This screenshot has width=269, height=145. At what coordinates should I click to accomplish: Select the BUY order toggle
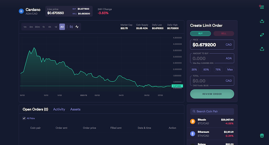[x=200, y=33]
